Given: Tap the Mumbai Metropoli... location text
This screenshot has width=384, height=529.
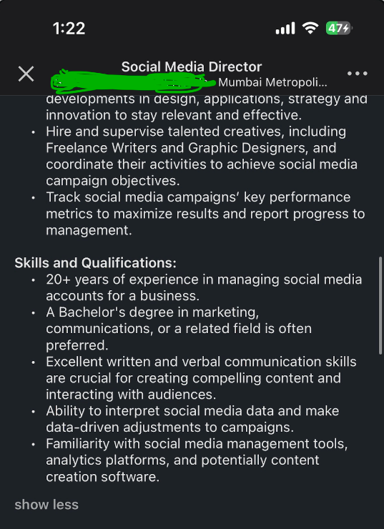Looking at the screenshot, I should coord(272,82).
